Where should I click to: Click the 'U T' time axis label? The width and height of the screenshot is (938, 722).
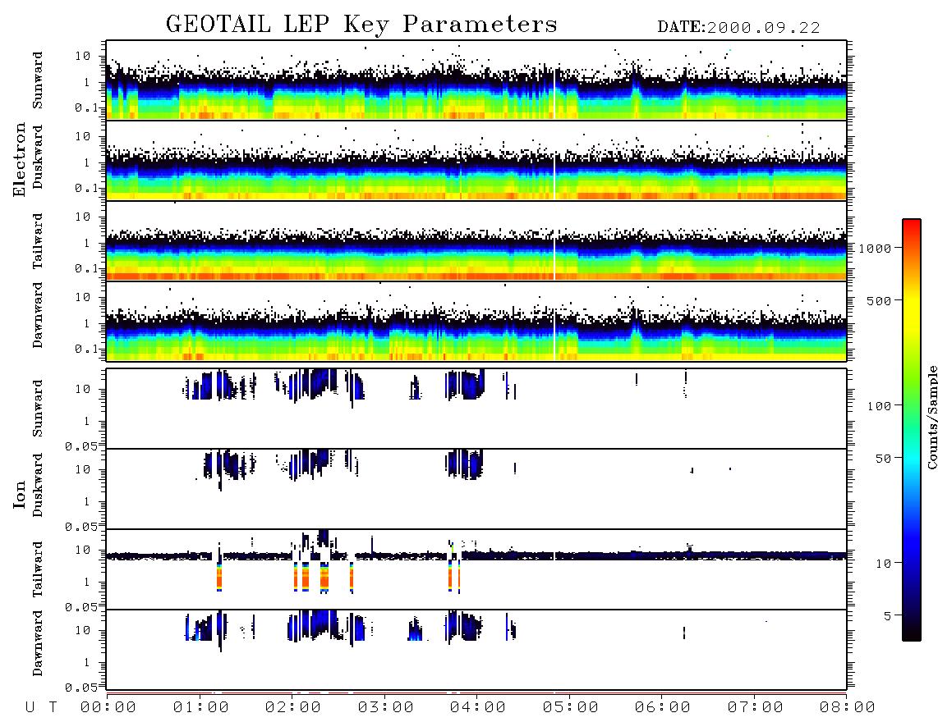pyautogui.click(x=41, y=708)
